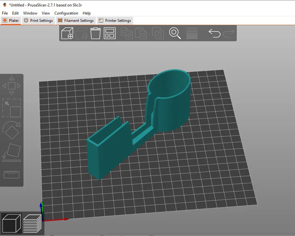Open the File menu
This screenshot has width=295, height=236.
click(x=5, y=13)
